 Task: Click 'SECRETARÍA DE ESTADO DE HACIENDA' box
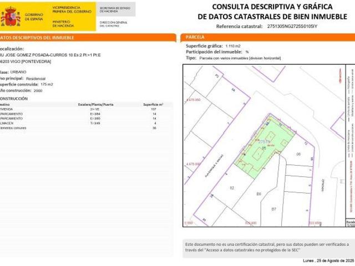pyautogui.click(x=116, y=9)
